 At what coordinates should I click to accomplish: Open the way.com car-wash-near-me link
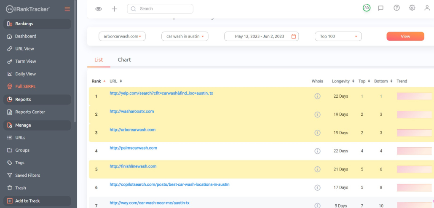(150, 203)
